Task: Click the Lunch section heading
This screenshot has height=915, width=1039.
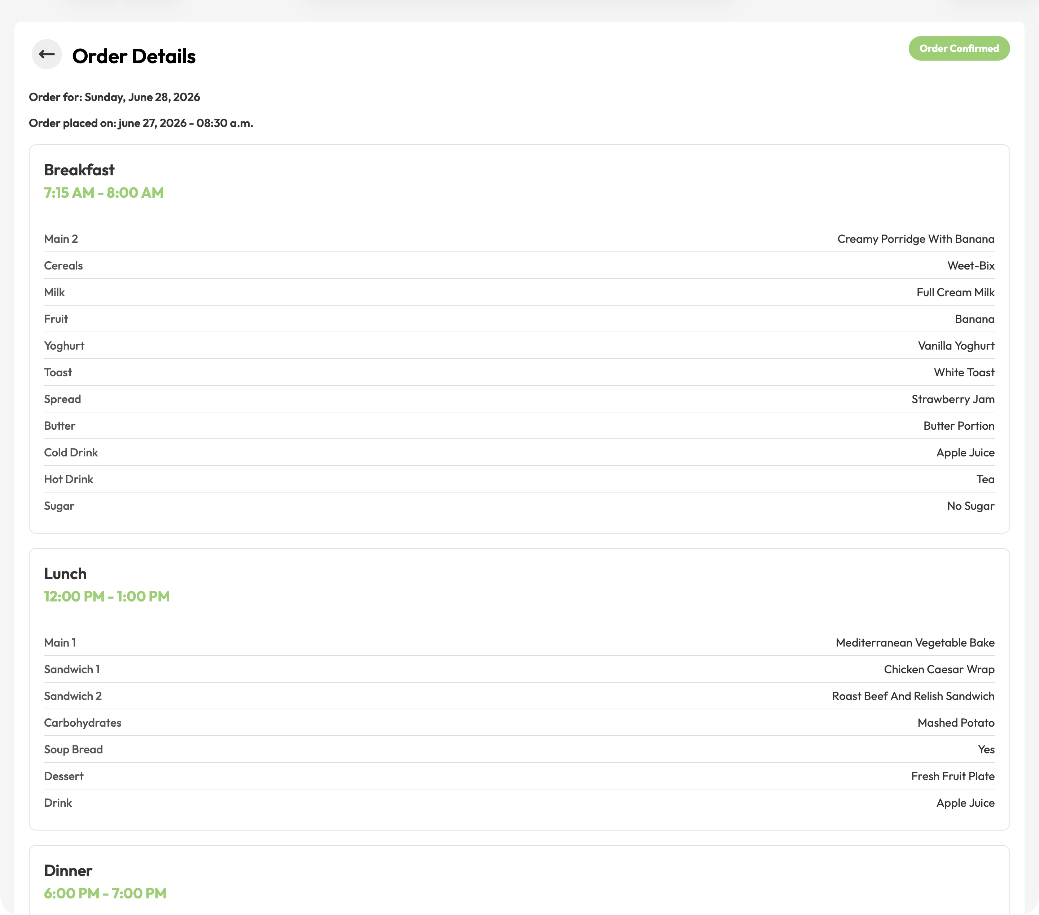Action: [66, 573]
